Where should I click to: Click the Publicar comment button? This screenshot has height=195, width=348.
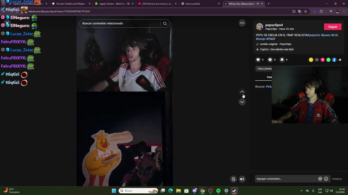coord(337,179)
